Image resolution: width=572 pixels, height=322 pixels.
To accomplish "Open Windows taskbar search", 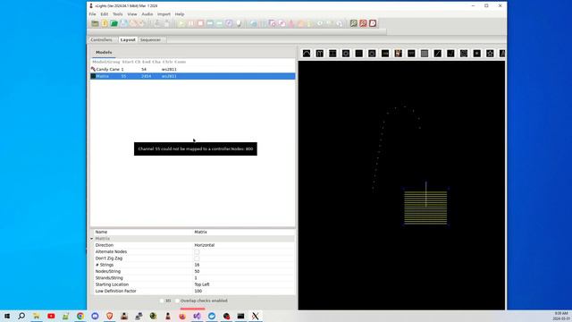I will (21, 316).
